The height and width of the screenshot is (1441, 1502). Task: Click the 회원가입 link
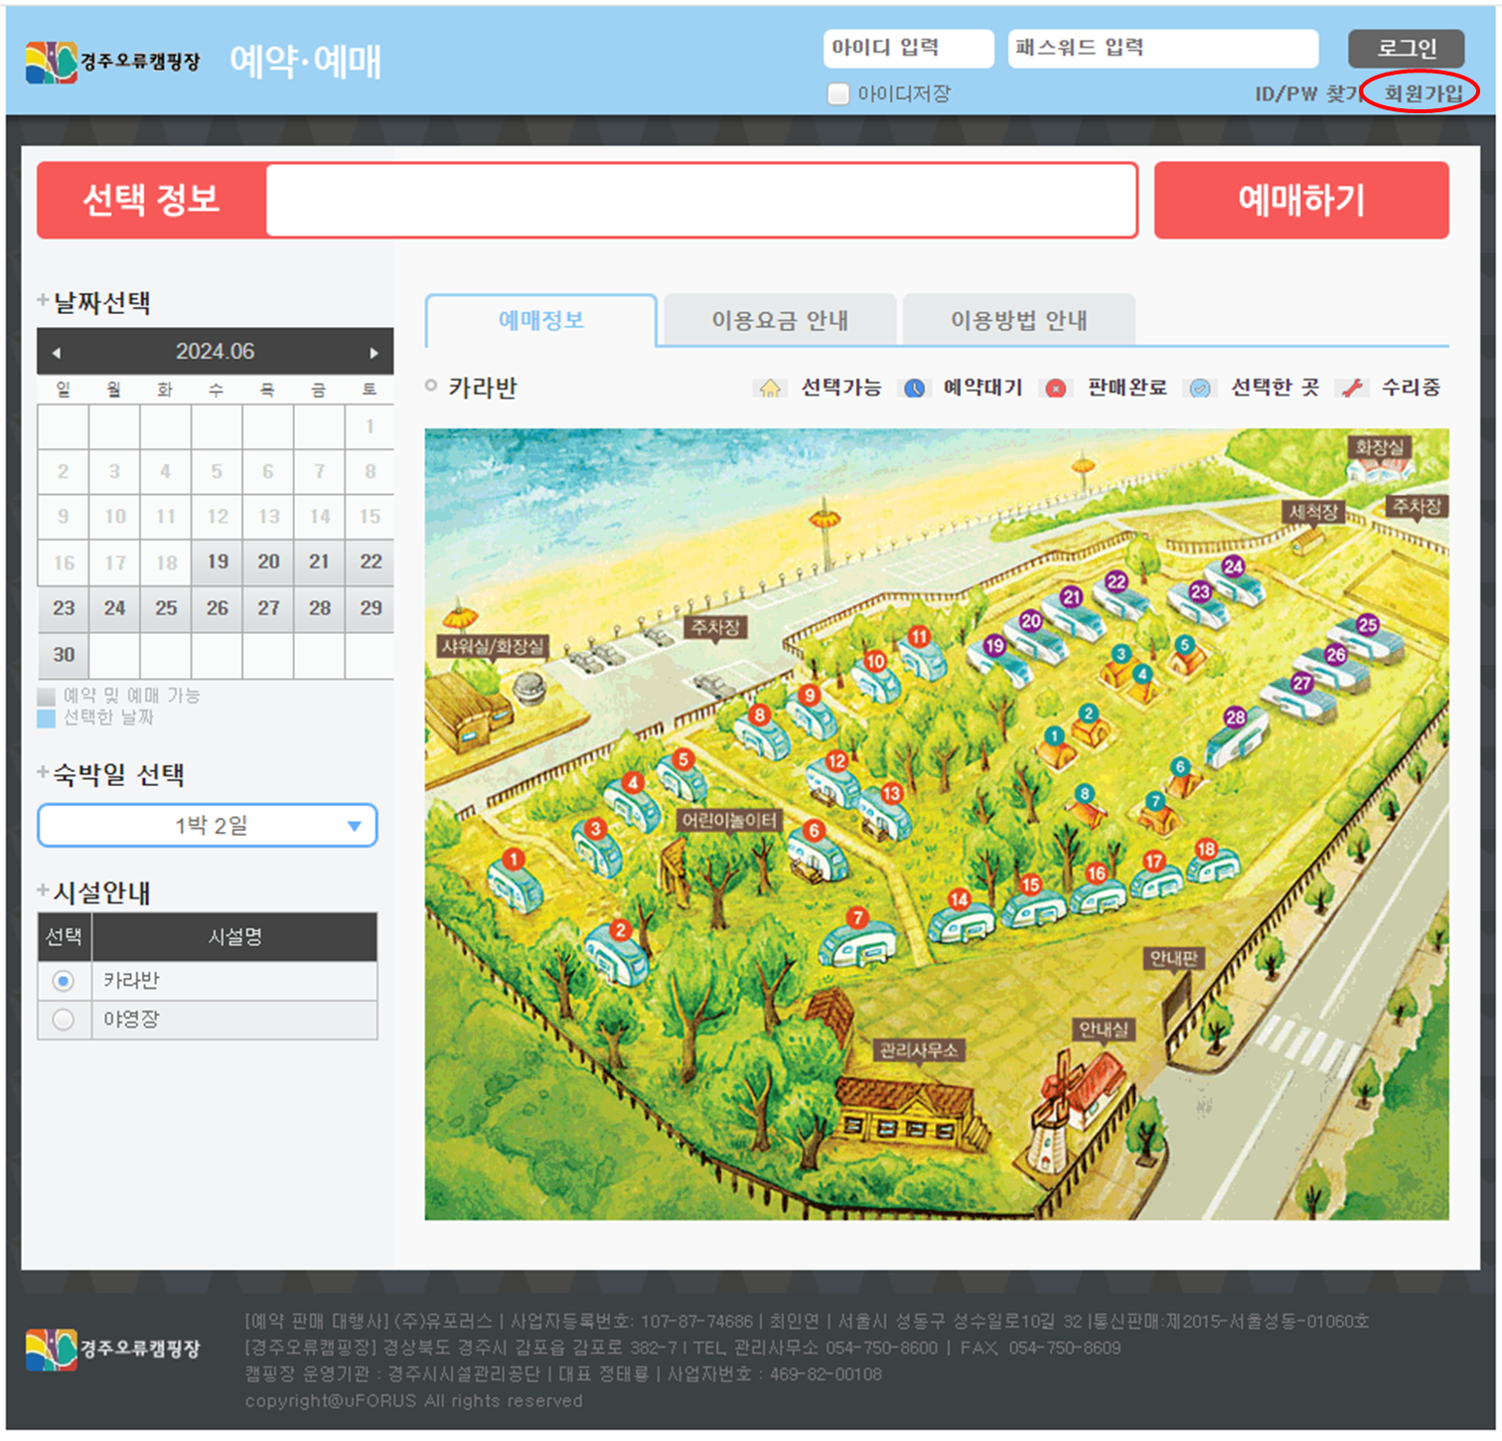[1423, 93]
